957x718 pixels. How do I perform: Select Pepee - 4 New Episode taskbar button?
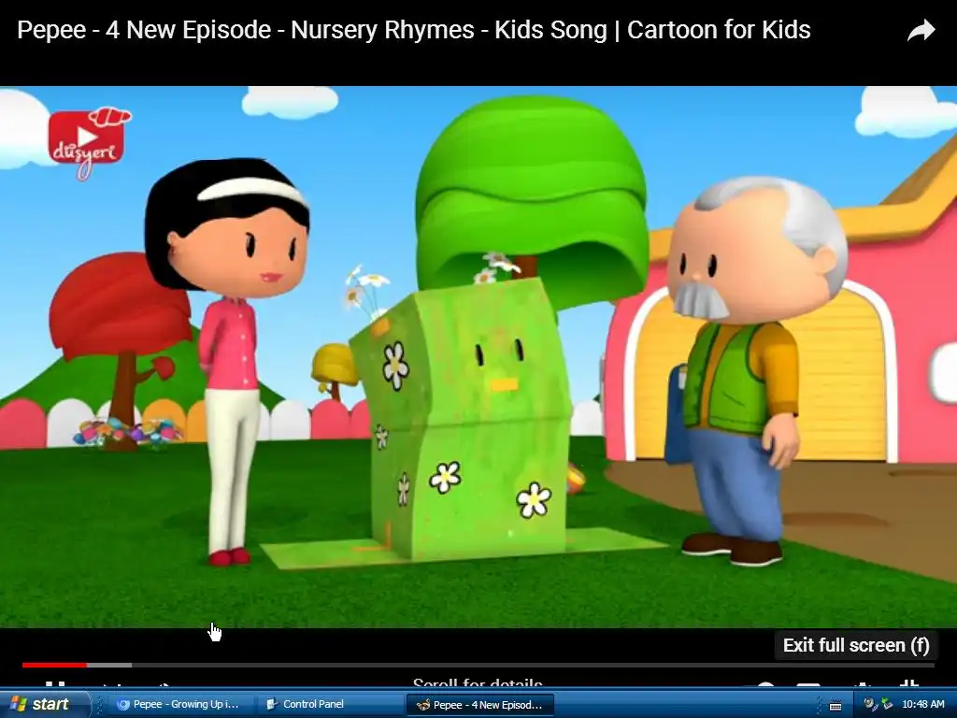(x=479, y=705)
